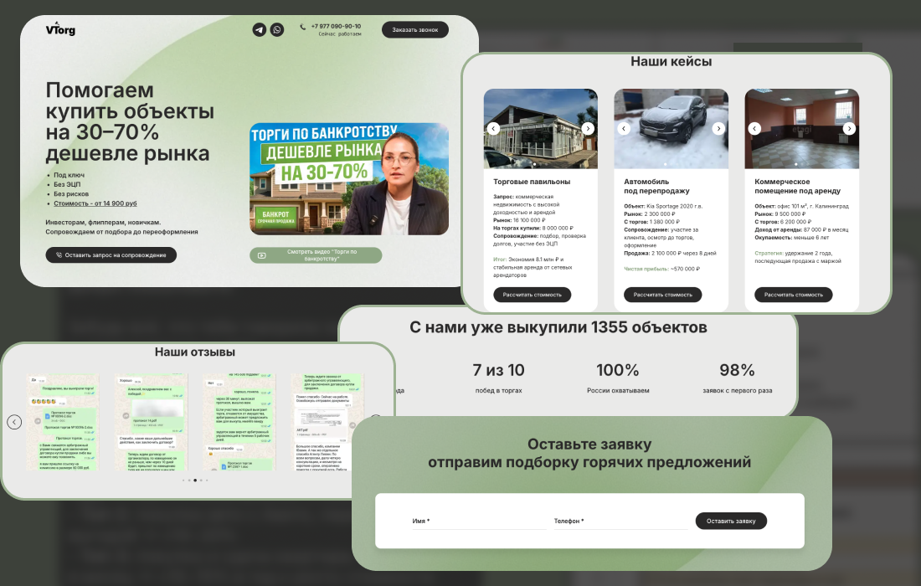
Task: Click left arrow of the reviews carousel
Action: [15, 423]
